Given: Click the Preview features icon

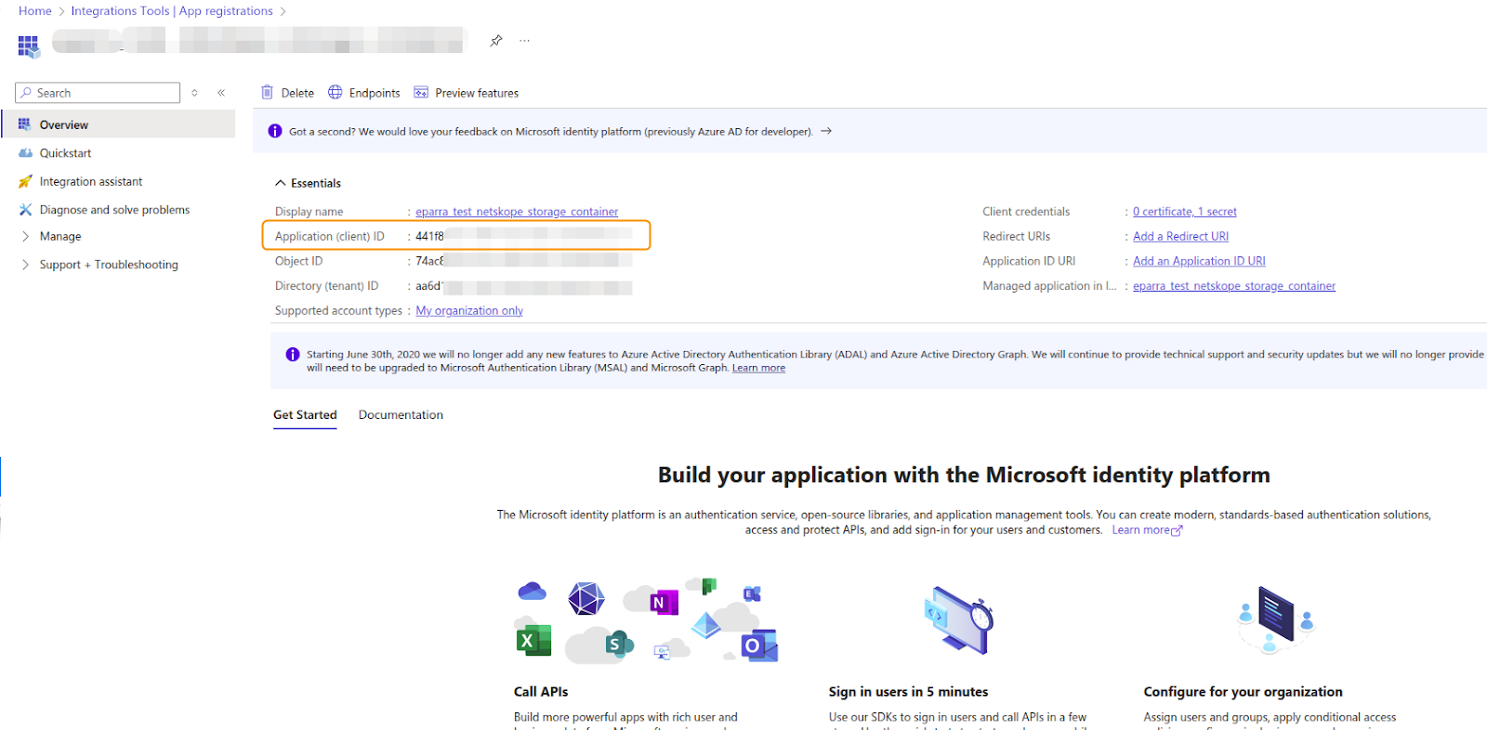Looking at the screenshot, I should (x=421, y=93).
